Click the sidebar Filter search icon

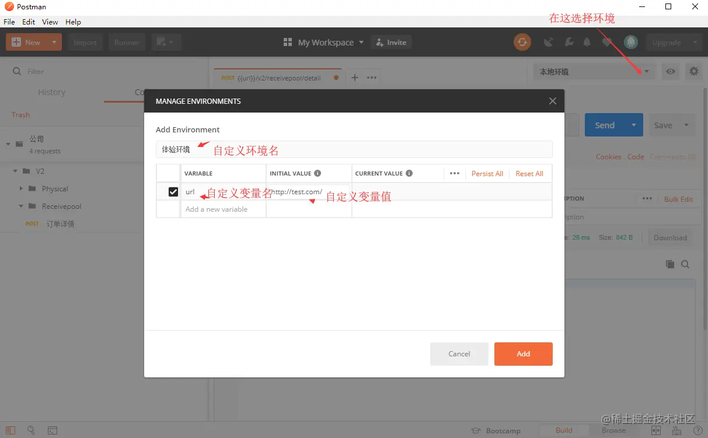coord(18,71)
